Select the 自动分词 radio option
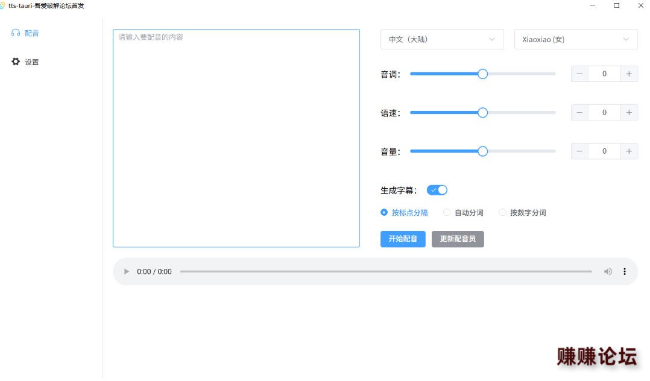Screen dimensions: 650x381 tap(463, 213)
